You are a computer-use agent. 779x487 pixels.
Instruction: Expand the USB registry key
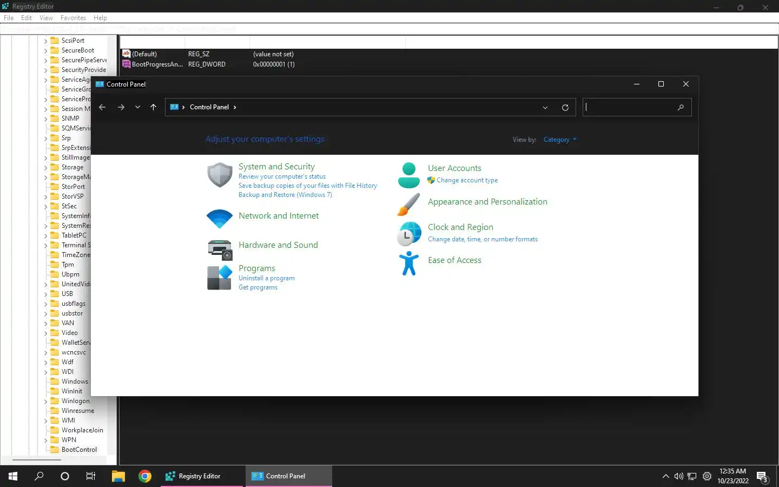click(45, 294)
